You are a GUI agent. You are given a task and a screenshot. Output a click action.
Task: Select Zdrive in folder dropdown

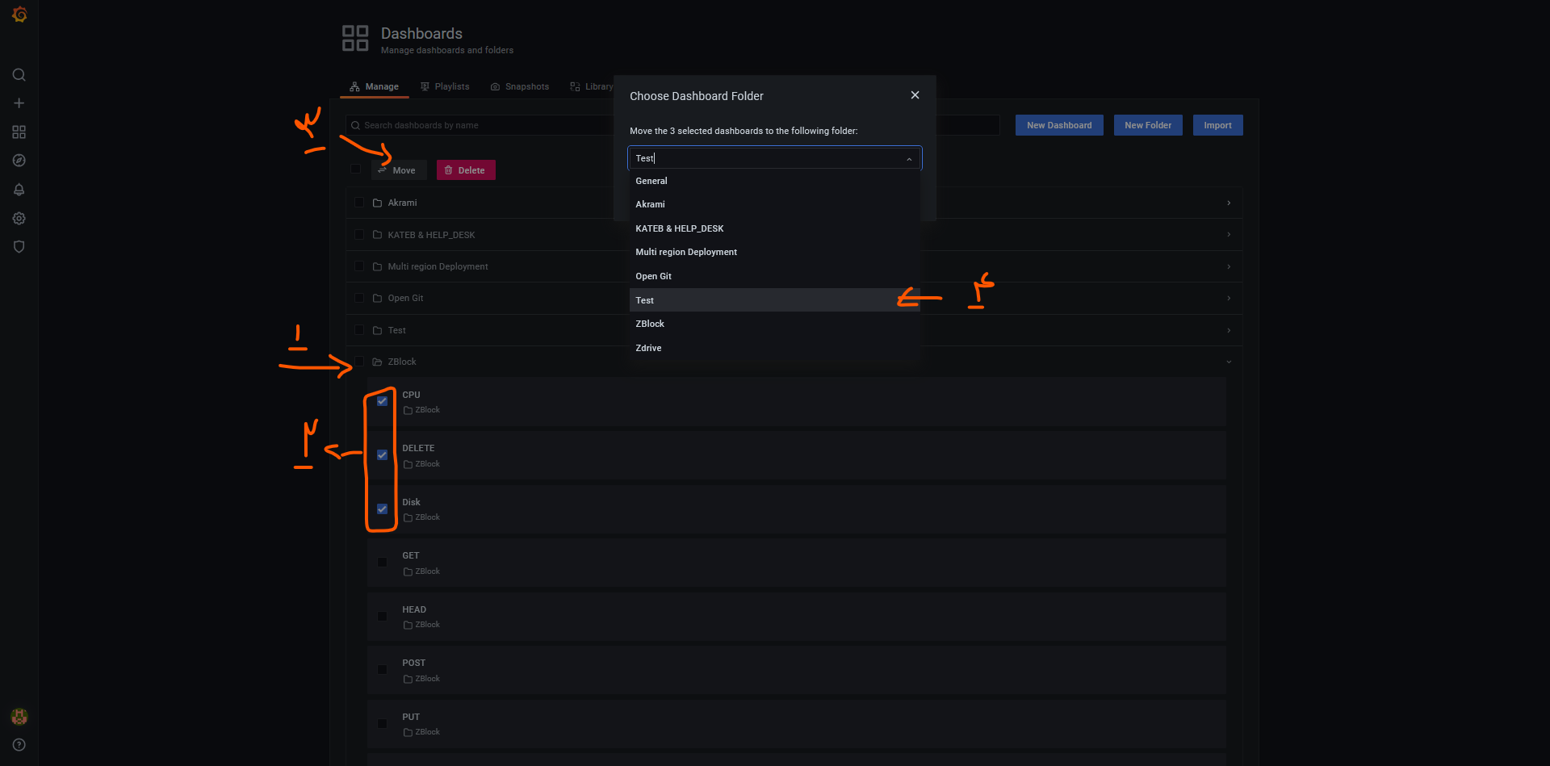pos(775,348)
